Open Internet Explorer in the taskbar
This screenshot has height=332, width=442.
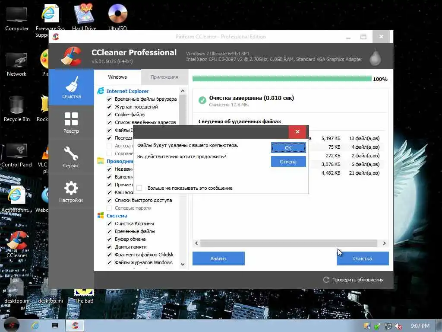point(35,326)
